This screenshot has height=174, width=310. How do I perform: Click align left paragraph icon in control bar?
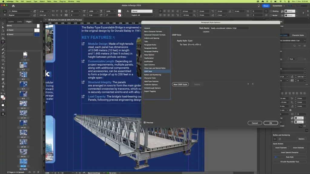[160, 11]
